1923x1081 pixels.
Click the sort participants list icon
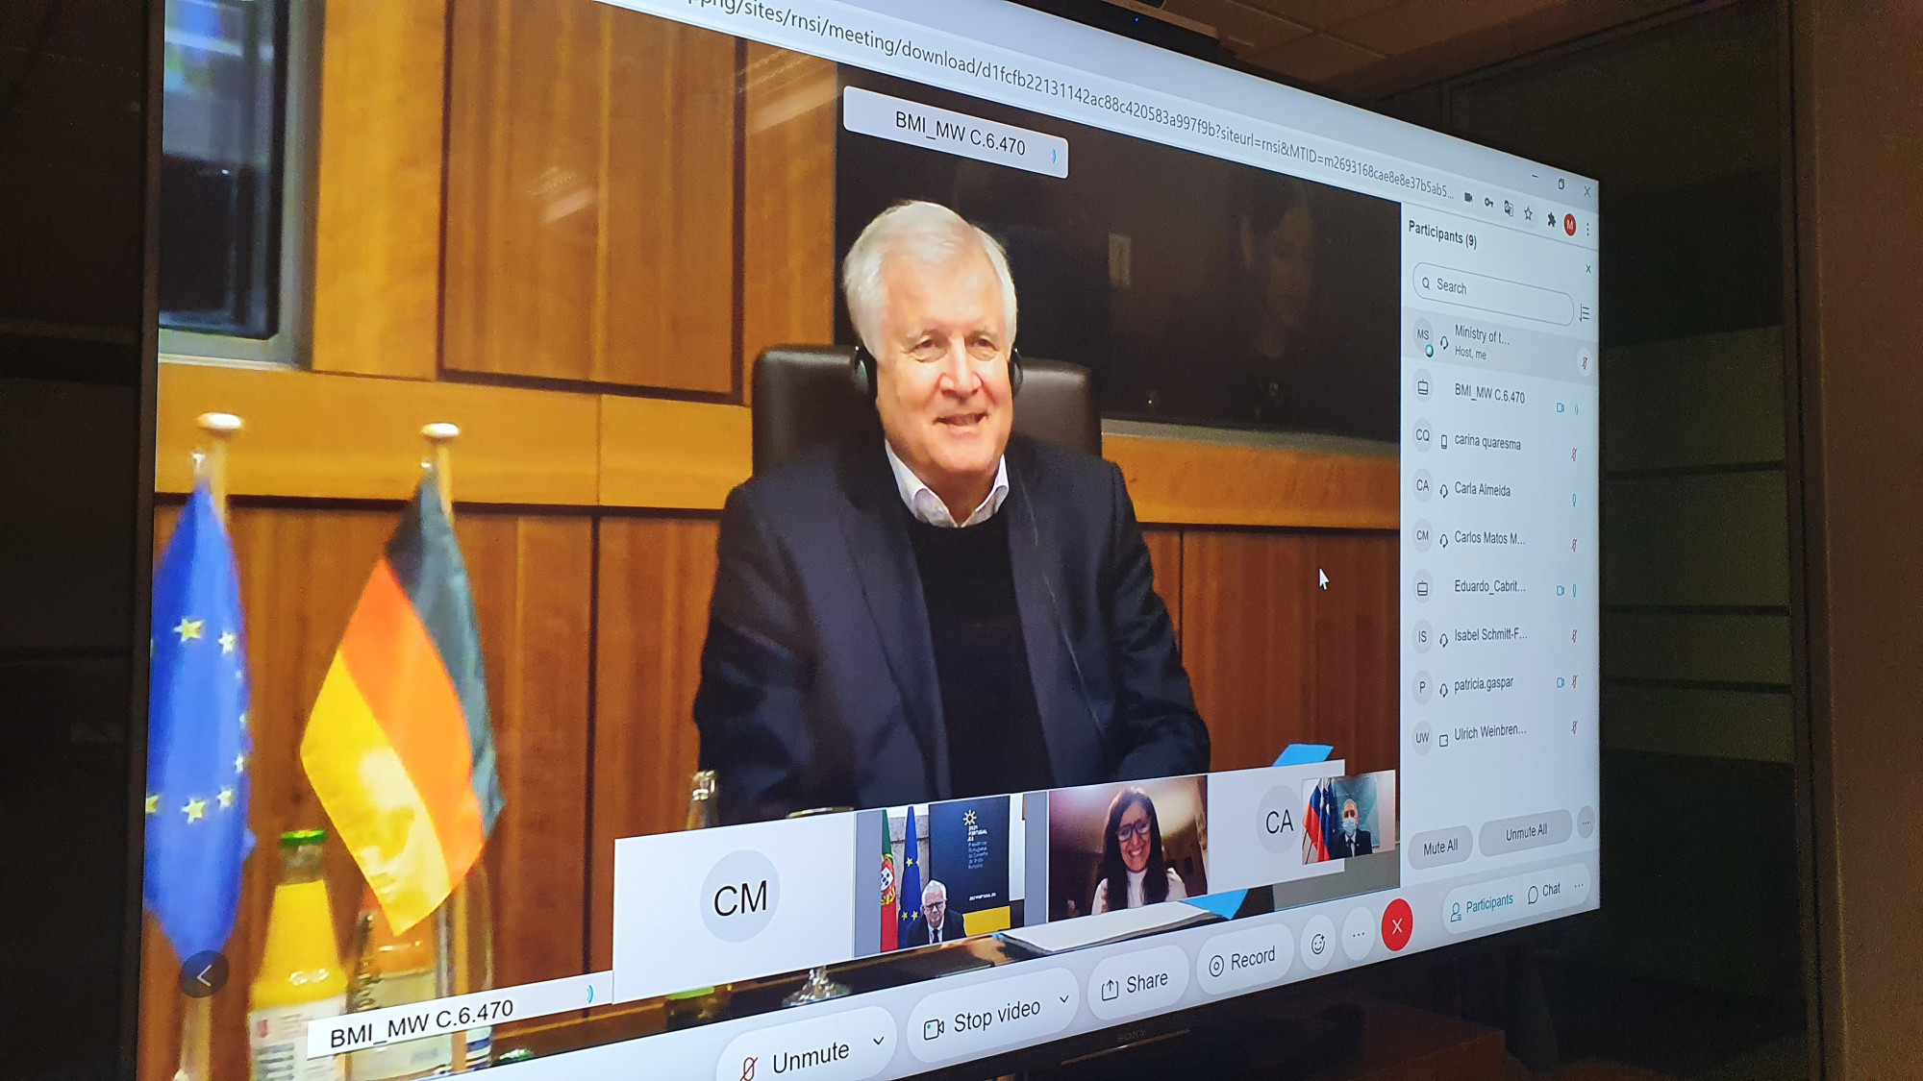pos(1585,313)
